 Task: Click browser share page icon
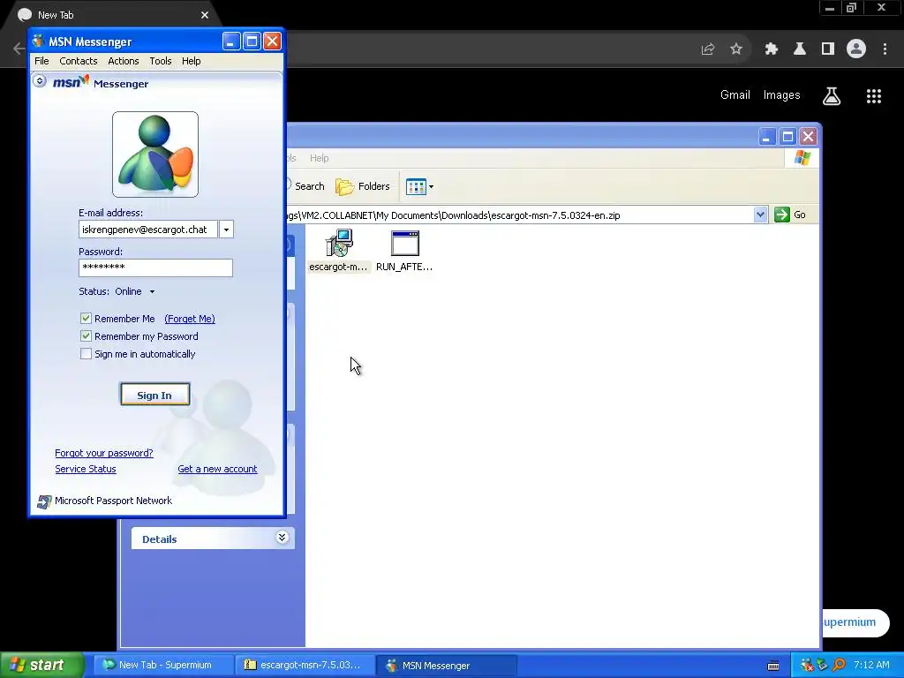pyautogui.click(x=708, y=49)
